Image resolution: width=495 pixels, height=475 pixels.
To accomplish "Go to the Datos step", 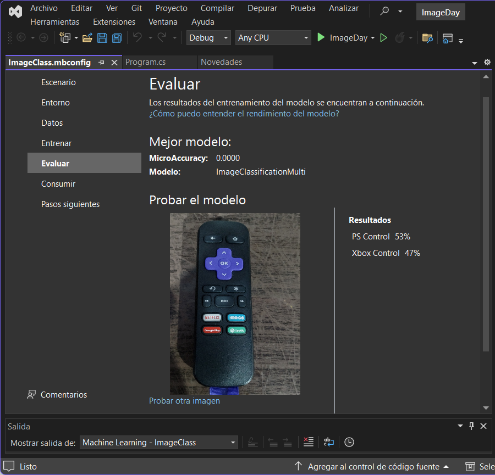I will pyautogui.click(x=84, y=123).
